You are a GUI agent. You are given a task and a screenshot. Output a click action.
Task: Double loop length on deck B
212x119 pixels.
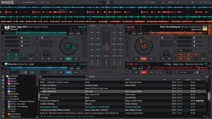(x=174, y=72)
